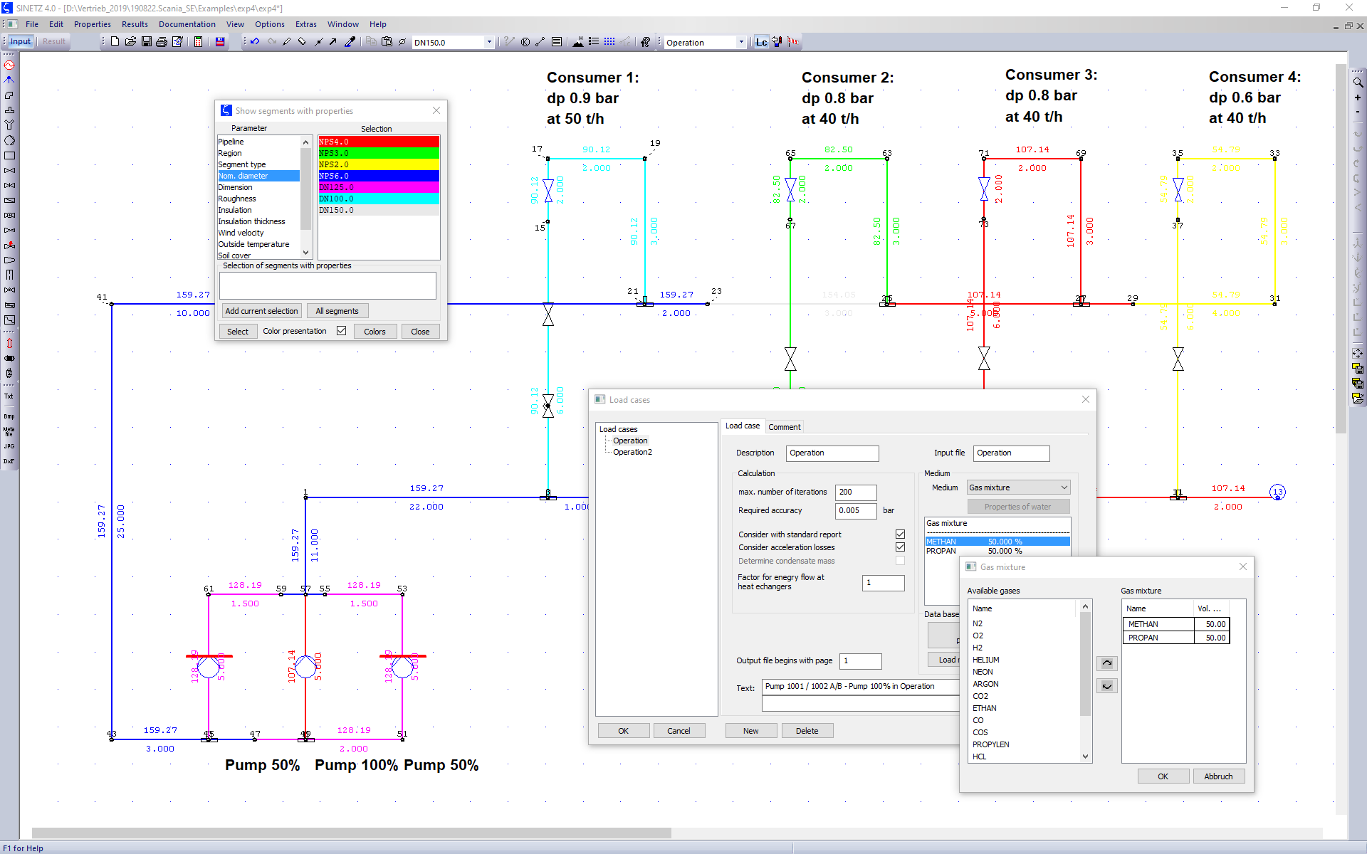Toggle the Color presentation checkbox
This screenshot has width=1367, height=854.
[342, 331]
